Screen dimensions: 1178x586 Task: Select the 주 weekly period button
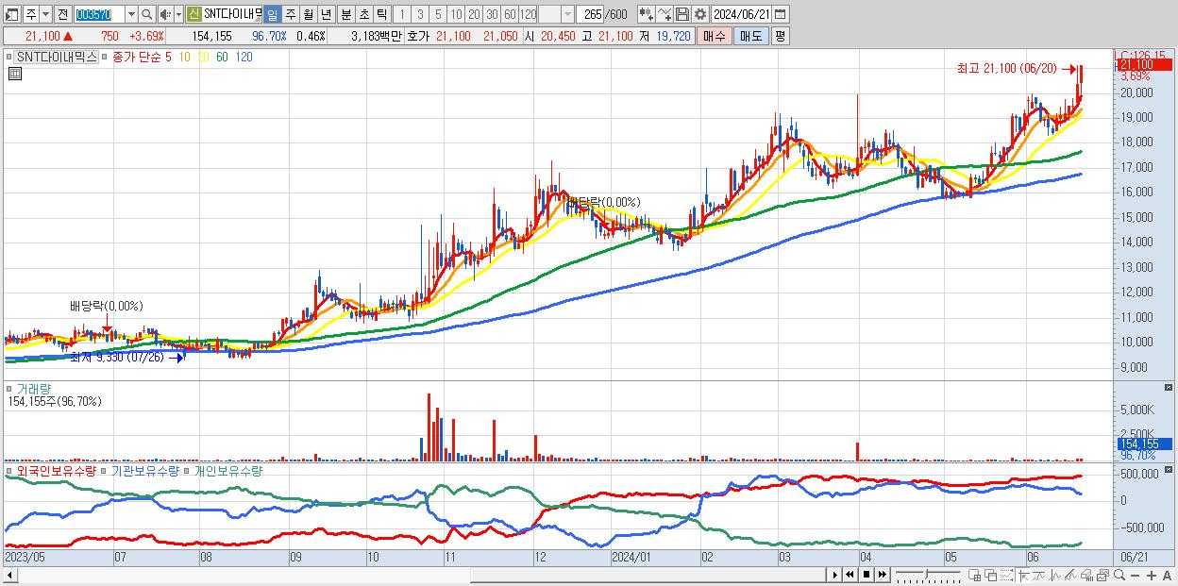click(x=290, y=14)
